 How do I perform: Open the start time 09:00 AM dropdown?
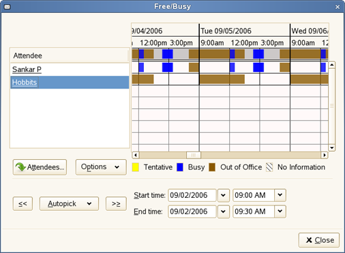pos(280,195)
